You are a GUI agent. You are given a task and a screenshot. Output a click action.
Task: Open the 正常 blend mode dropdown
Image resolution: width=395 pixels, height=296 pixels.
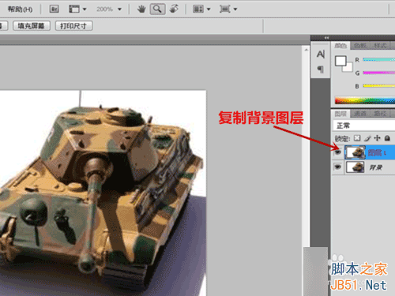click(364, 126)
